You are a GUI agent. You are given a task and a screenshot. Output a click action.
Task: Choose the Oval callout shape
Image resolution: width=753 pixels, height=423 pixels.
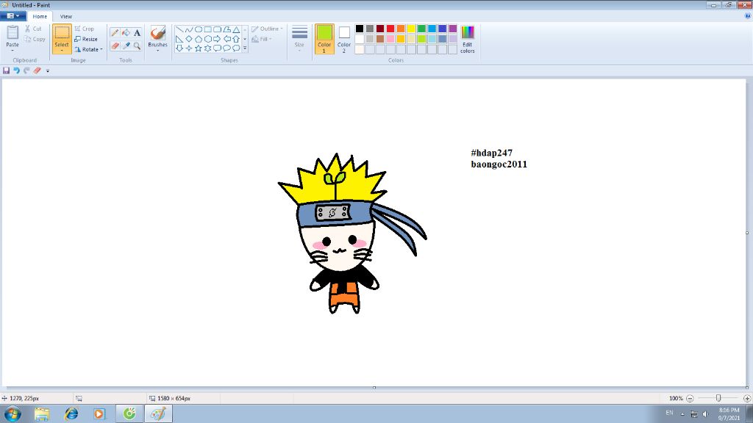pyautogui.click(x=226, y=48)
